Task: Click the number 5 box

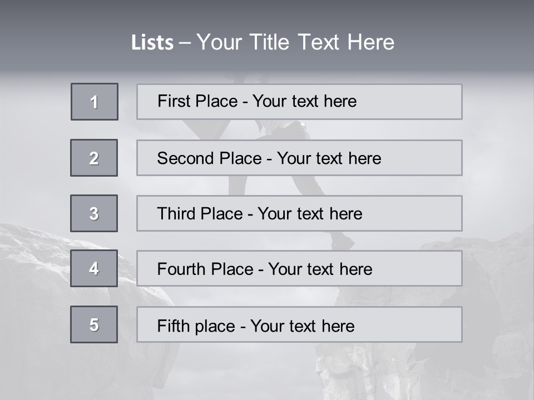Action: pyautogui.click(x=94, y=324)
